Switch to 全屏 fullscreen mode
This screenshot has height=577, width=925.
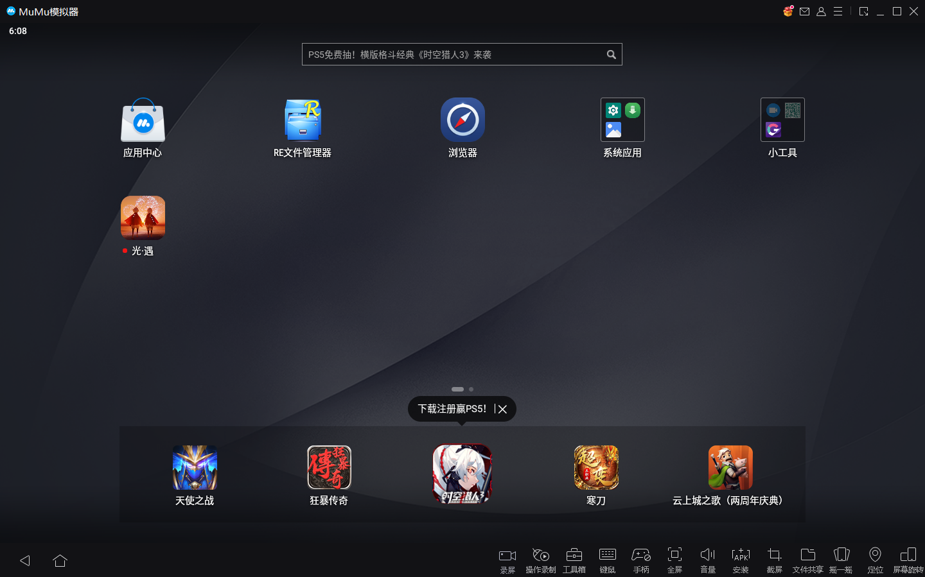click(674, 560)
